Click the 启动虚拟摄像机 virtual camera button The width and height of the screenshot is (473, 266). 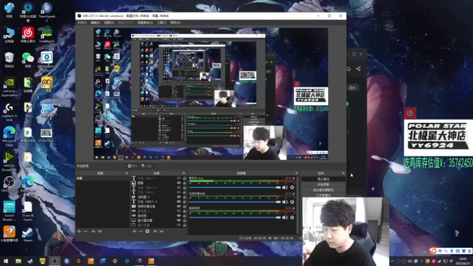pos(323,190)
